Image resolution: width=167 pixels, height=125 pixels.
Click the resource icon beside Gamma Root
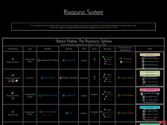(103, 94)
